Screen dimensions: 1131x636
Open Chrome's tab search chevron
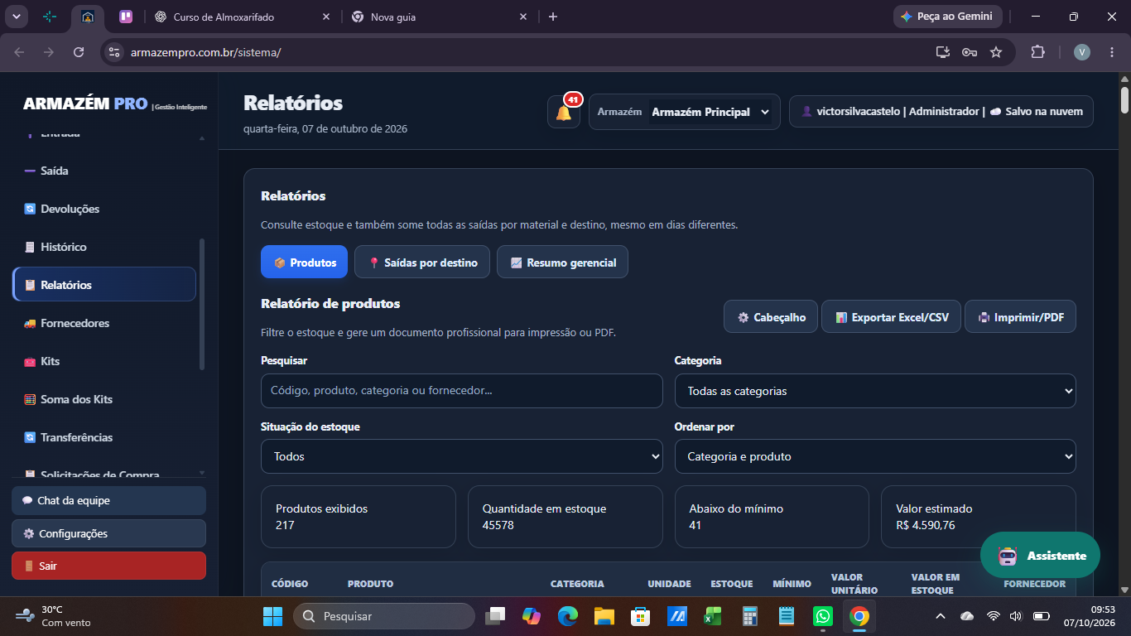(17, 17)
